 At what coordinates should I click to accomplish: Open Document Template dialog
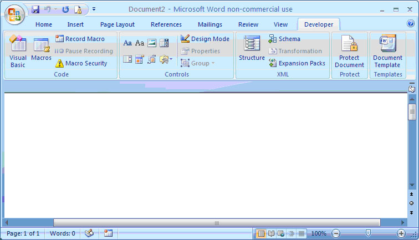coord(387,52)
